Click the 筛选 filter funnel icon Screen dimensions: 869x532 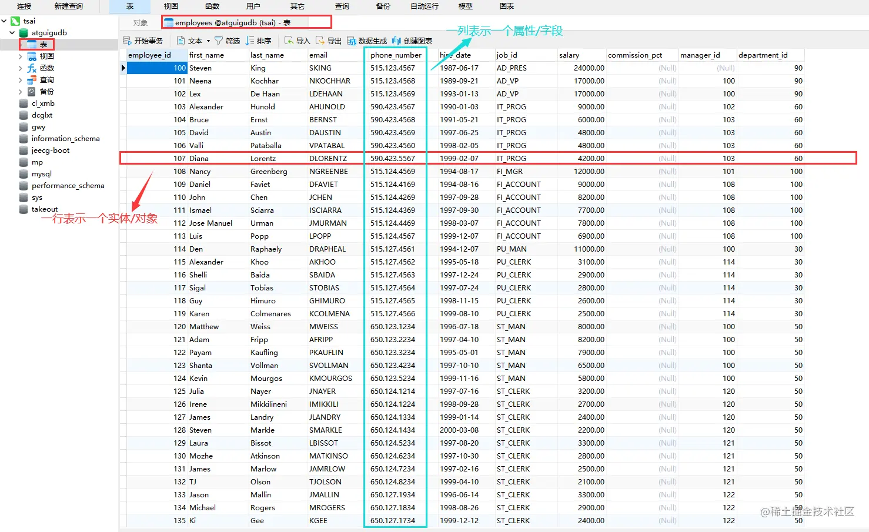point(219,41)
